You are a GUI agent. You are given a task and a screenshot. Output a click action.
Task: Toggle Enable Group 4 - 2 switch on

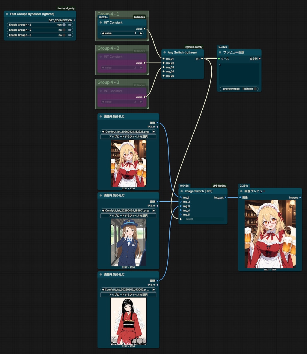pos(64,30)
